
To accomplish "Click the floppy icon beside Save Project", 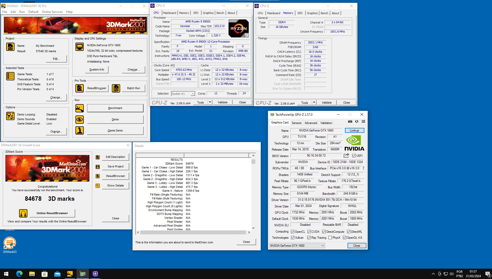I will pyautogui.click(x=98, y=167).
